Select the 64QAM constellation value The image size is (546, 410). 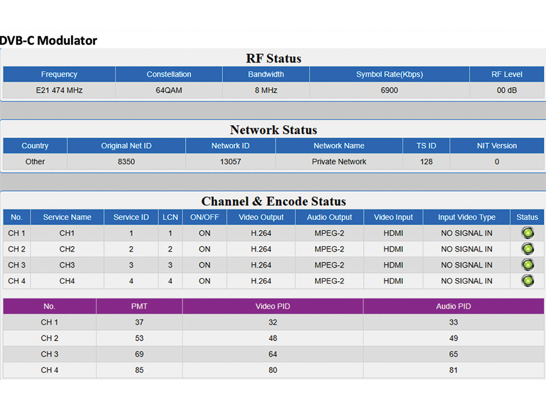[169, 91]
